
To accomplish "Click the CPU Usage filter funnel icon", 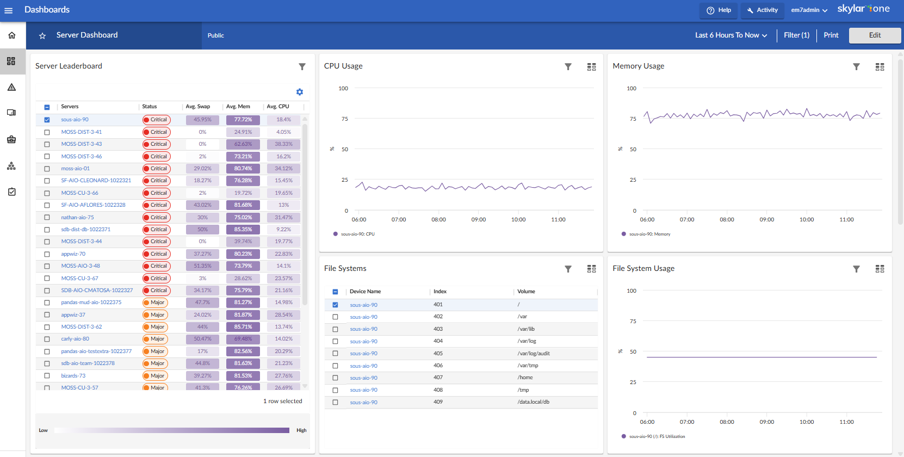I will pos(568,67).
